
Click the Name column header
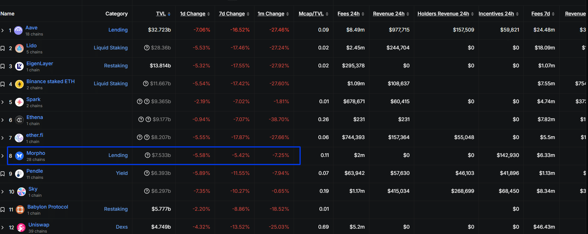(8, 14)
